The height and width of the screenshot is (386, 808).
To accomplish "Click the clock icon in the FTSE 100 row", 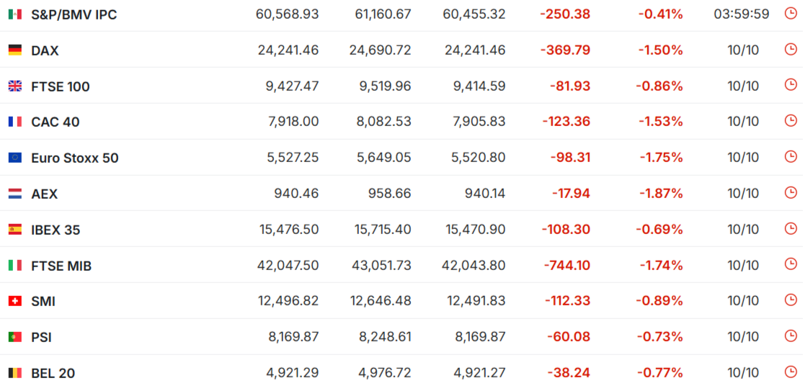I will [791, 85].
